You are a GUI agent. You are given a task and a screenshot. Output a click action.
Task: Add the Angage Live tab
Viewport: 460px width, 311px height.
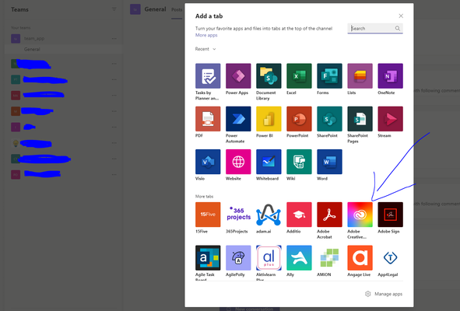tap(360, 258)
